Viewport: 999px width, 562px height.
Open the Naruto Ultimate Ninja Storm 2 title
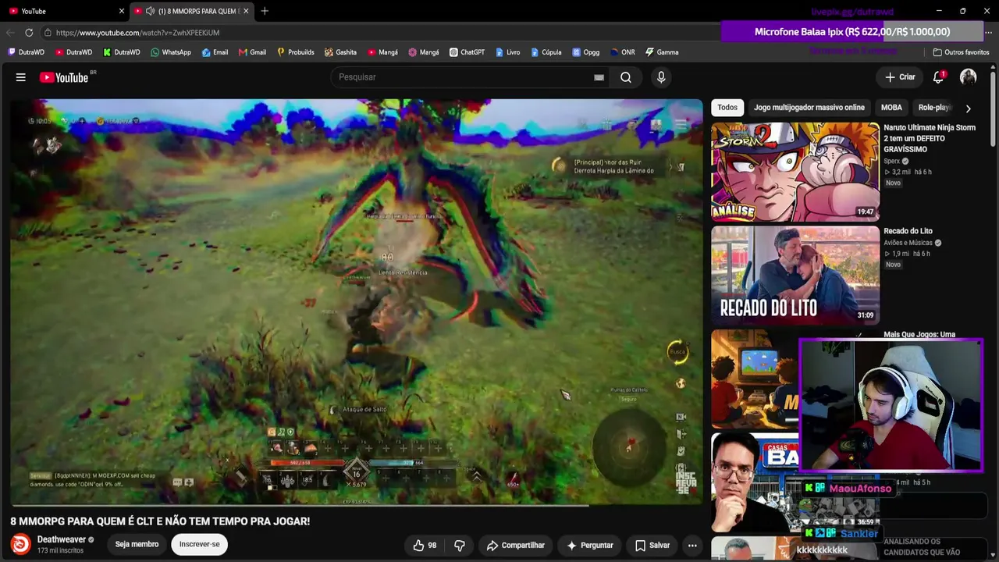point(930,138)
